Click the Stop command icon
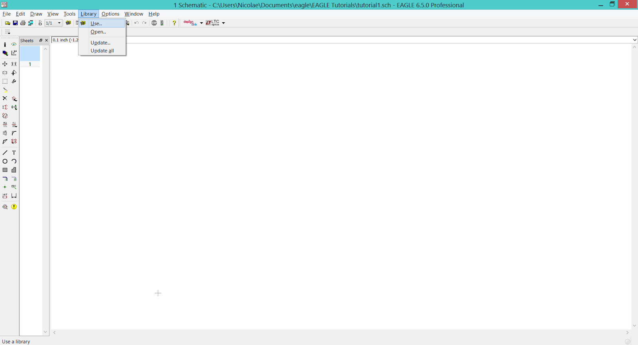 pos(154,23)
